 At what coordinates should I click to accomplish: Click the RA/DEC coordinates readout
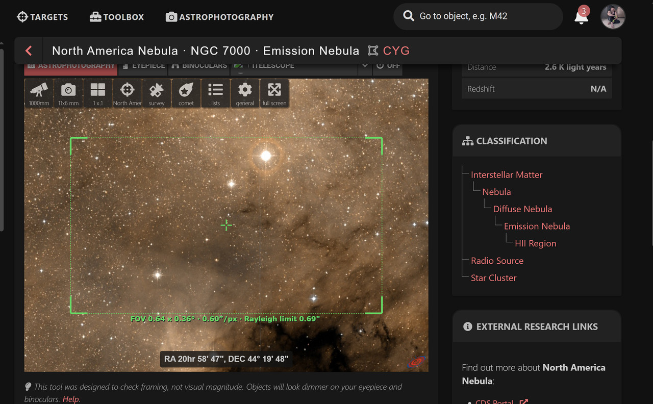click(x=226, y=359)
